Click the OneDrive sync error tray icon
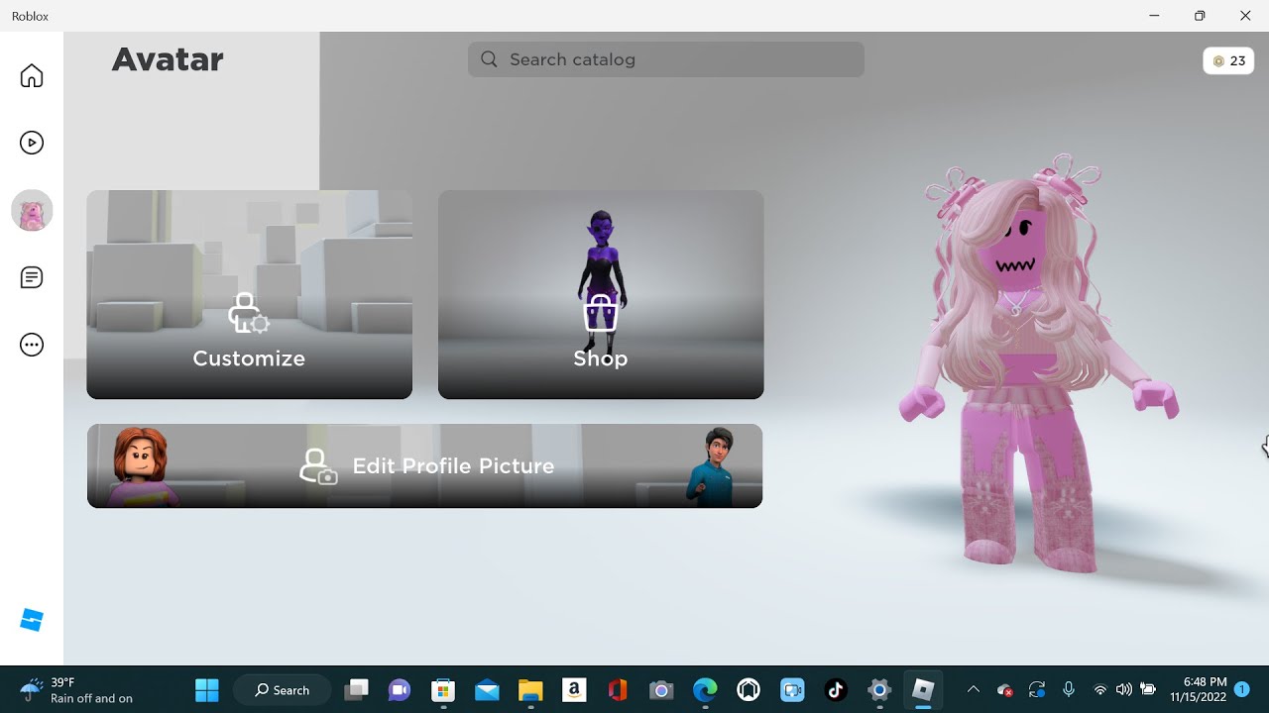 tap(1004, 689)
